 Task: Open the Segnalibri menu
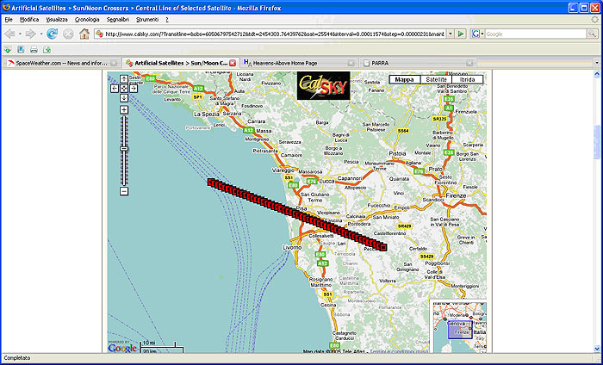pyautogui.click(x=118, y=18)
